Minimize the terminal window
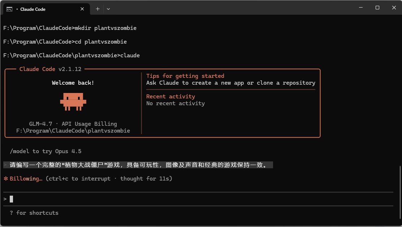Viewport: 402px width, 227px height. click(x=361, y=8)
